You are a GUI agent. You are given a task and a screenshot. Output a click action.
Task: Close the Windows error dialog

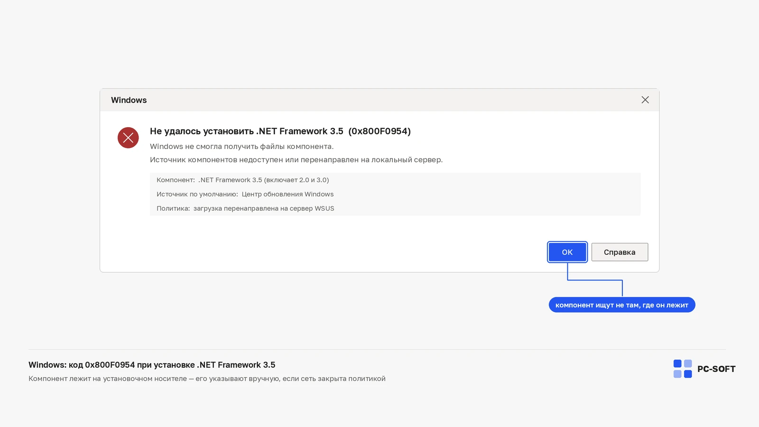(645, 100)
